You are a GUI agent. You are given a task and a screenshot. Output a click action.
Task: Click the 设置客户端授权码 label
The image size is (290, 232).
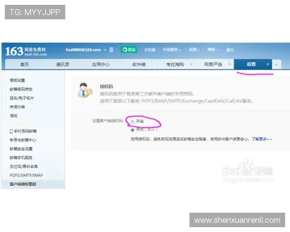tap(108, 121)
